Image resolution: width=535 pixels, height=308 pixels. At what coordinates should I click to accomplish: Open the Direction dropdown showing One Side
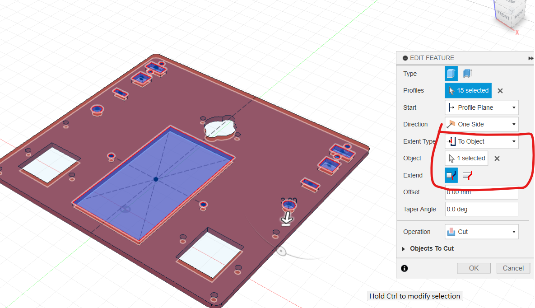[481, 124]
